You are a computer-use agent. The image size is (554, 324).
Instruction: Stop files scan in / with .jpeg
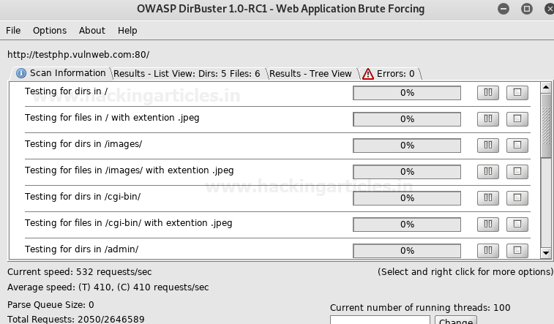click(x=517, y=119)
